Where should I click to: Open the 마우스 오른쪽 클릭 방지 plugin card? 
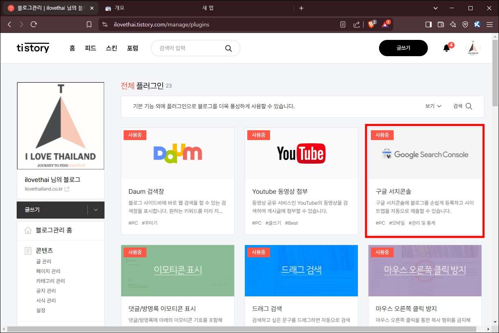tap(425, 285)
